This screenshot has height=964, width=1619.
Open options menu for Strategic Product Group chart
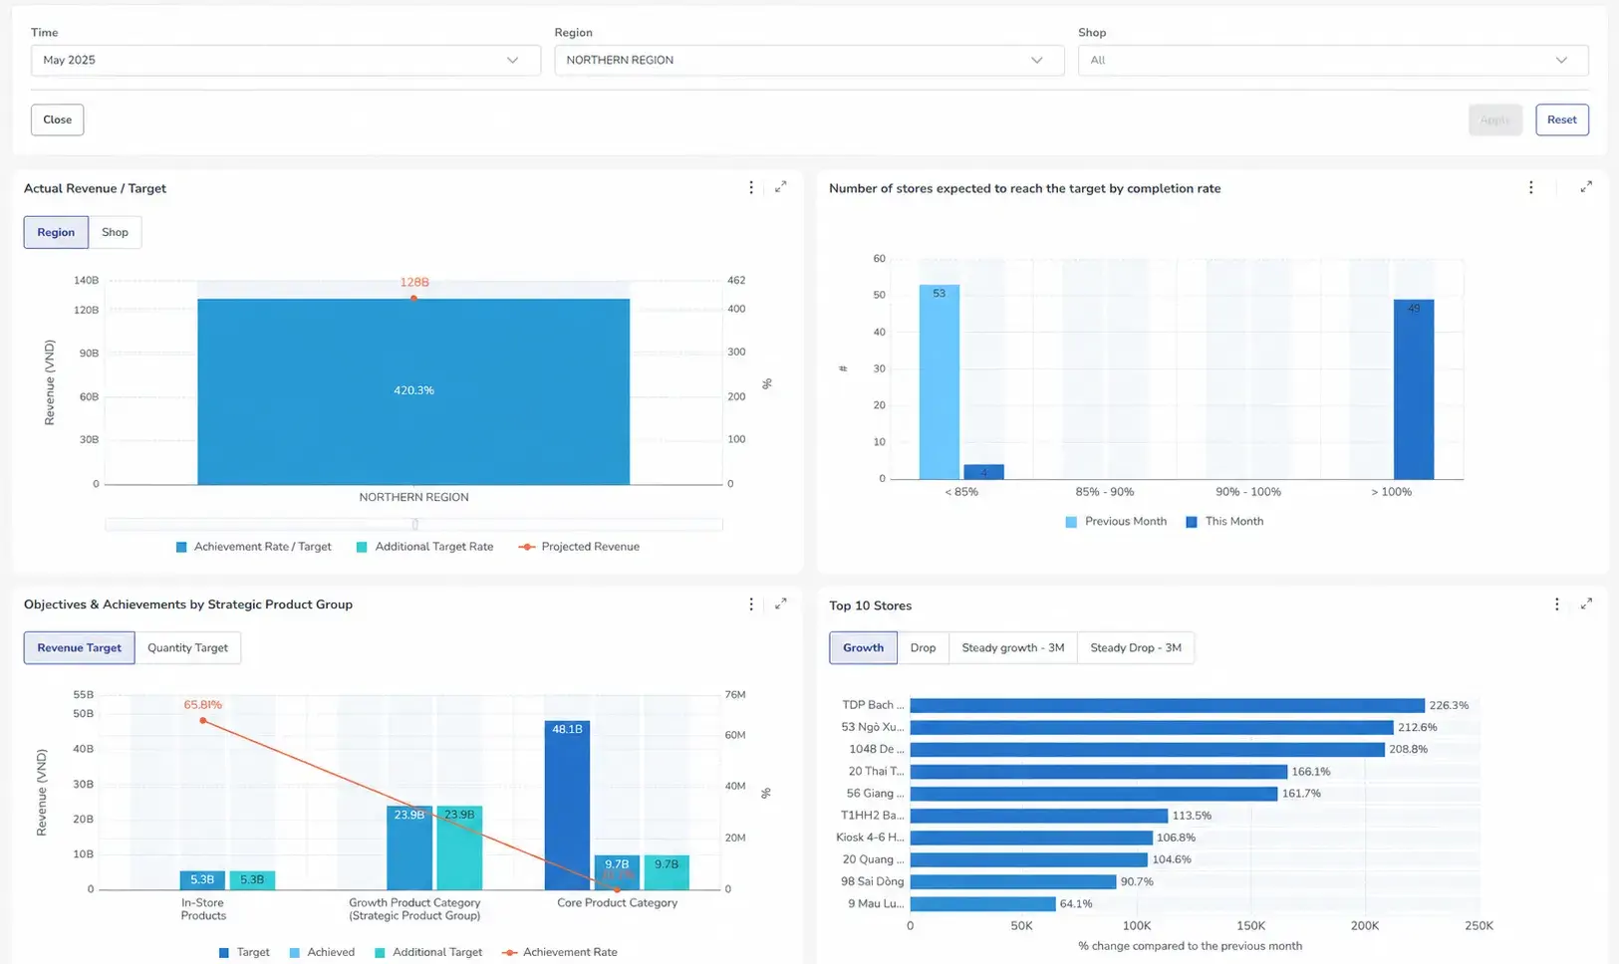tap(751, 603)
